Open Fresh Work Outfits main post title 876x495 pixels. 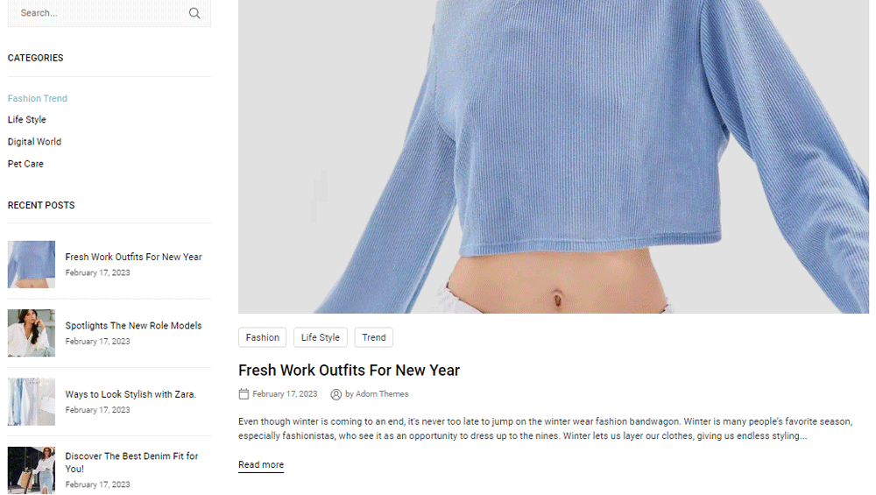[x=350, y=371]
